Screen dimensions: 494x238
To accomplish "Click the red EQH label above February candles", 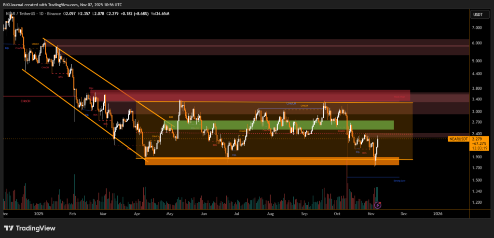I will pyautogui.click(x=90, y=88).
